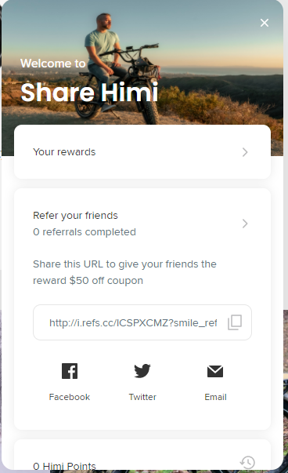Click the 0 referrals completed text
Image resolution: width=288 pixels, height=473 pixels.
(85, 232)
